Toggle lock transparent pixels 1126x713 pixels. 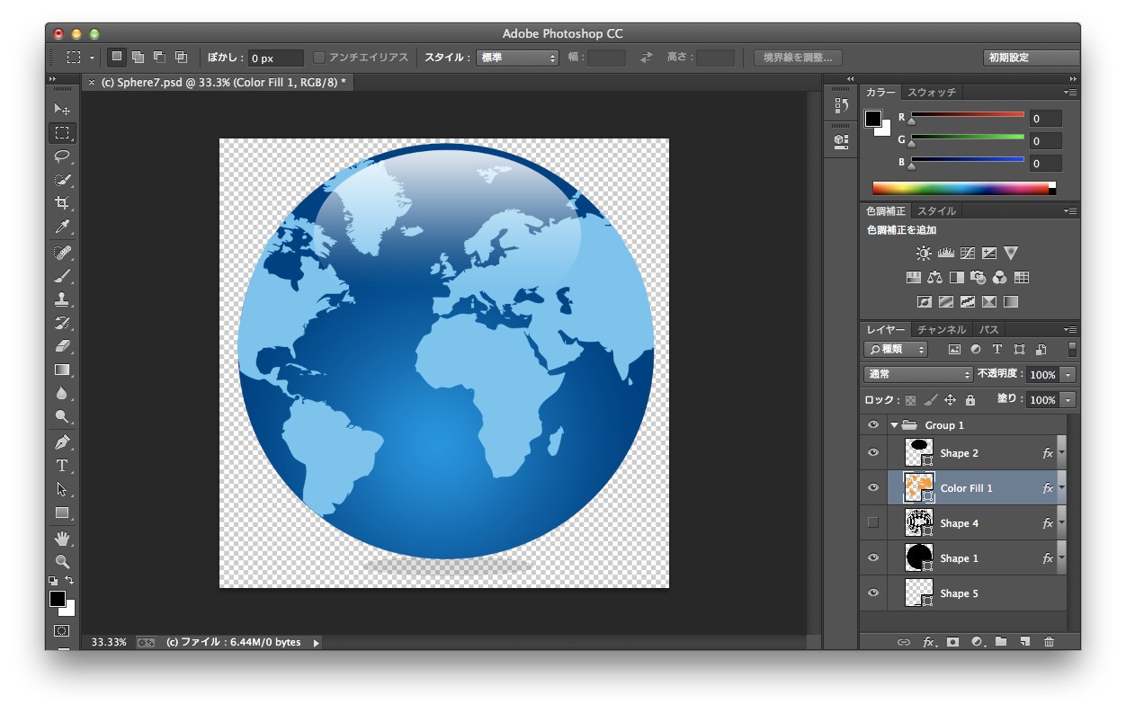coord(910,400)
